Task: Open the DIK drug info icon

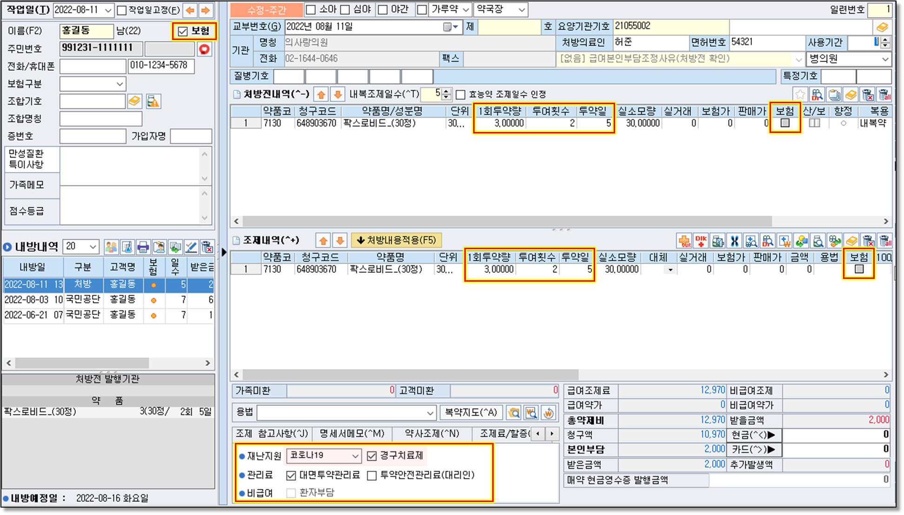Action: (x=701, y=241)
